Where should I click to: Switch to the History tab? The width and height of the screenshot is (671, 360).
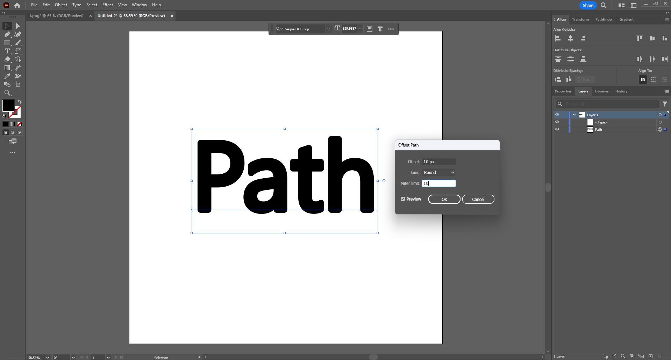tap(621, 91)
